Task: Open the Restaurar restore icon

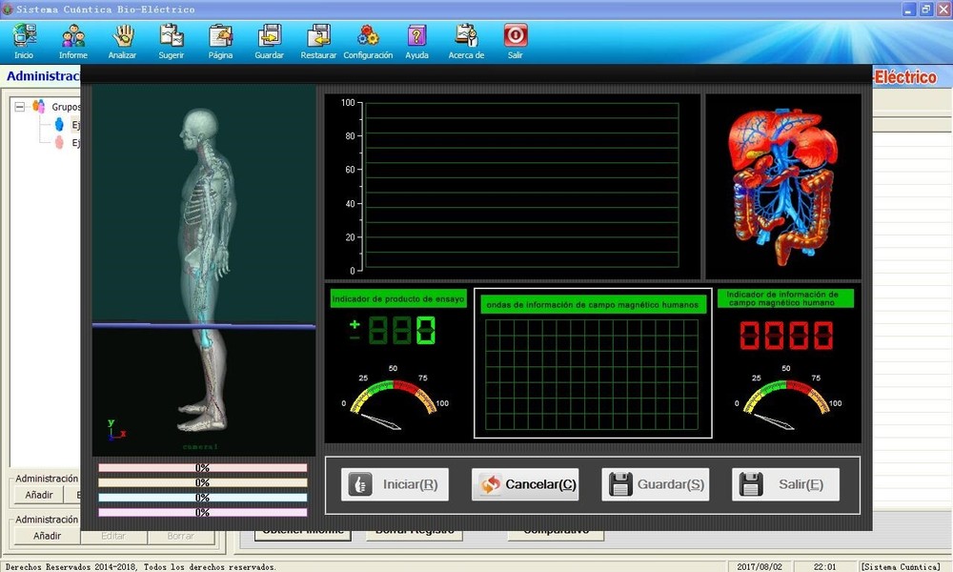Action: (x=318, y=36)
